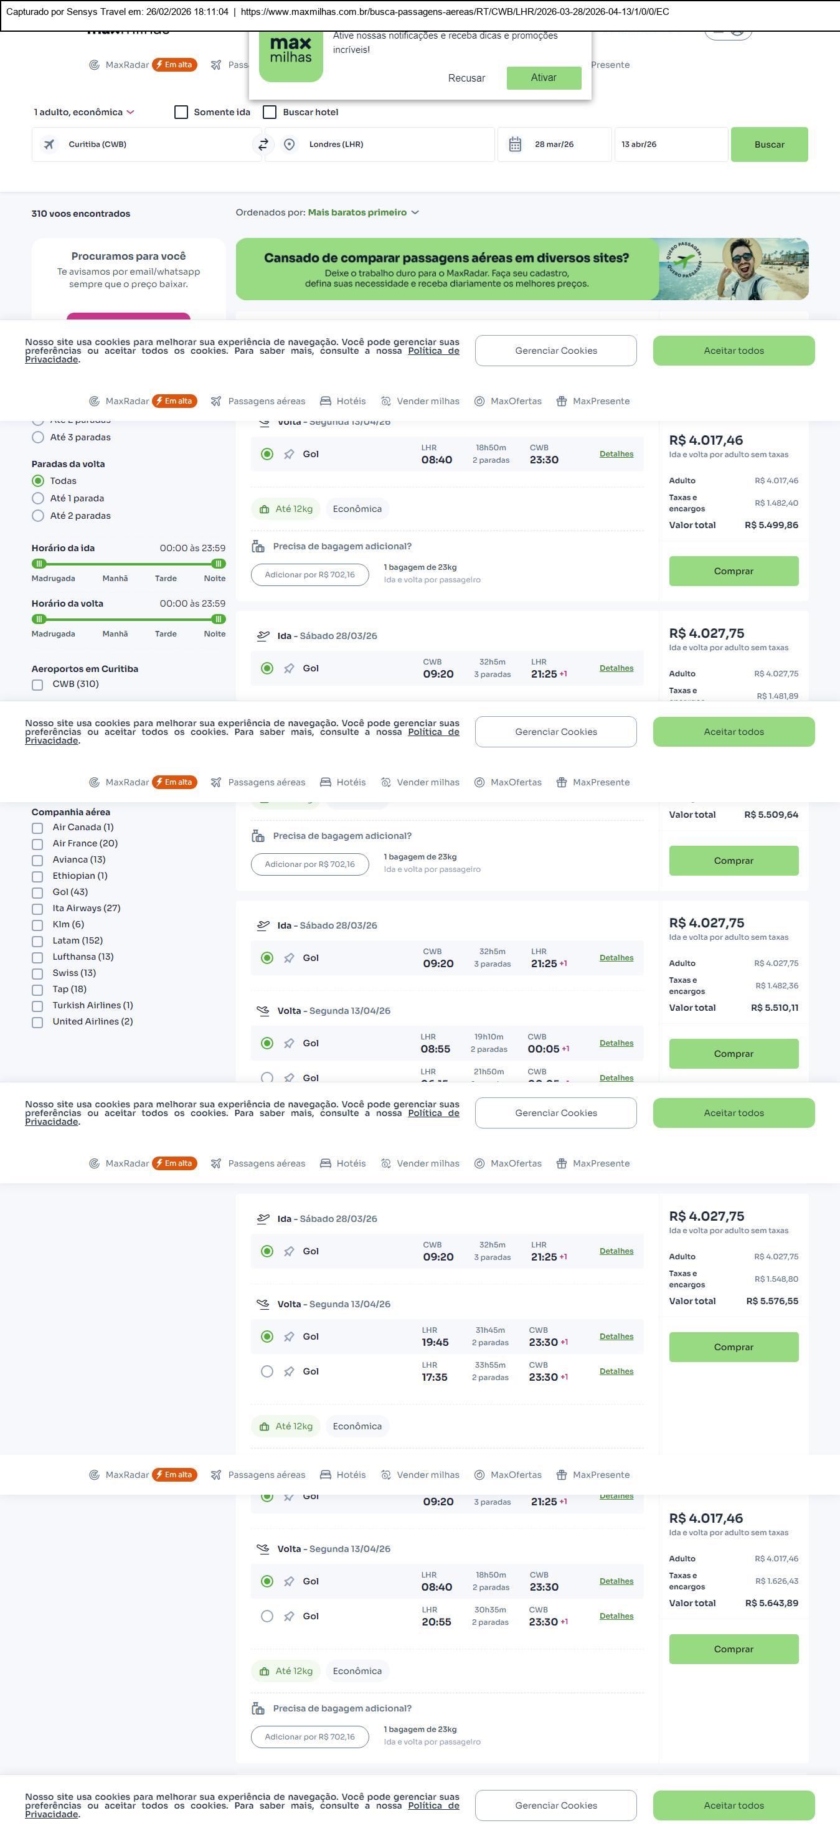Open the Política de Privacidade link
The width and height of the screenshot is (840, 1836).
coord(433,351)
